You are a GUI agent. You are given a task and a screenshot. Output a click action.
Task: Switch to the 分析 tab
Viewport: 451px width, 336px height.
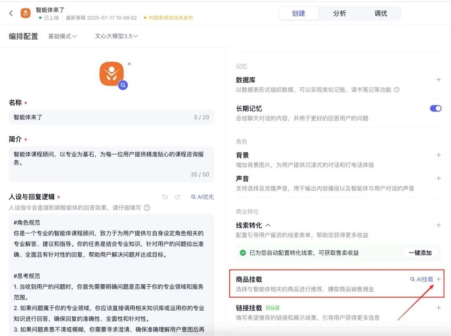pos(339,13)
